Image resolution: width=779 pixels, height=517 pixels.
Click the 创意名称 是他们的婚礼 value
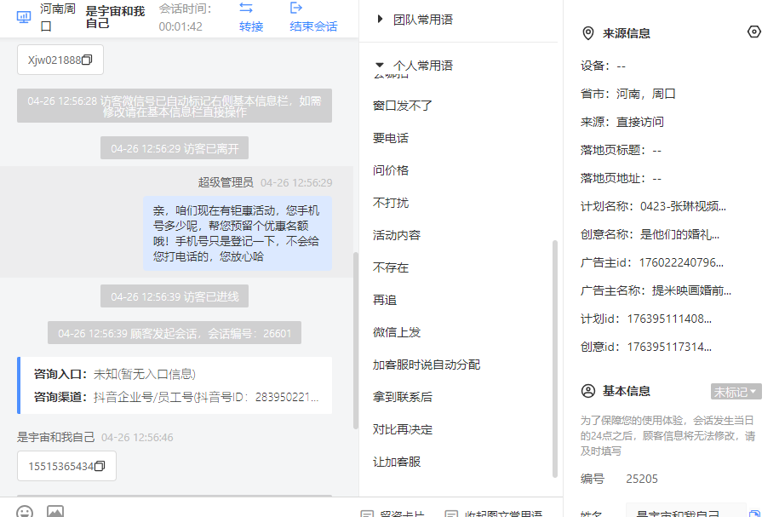pos(679,234)
